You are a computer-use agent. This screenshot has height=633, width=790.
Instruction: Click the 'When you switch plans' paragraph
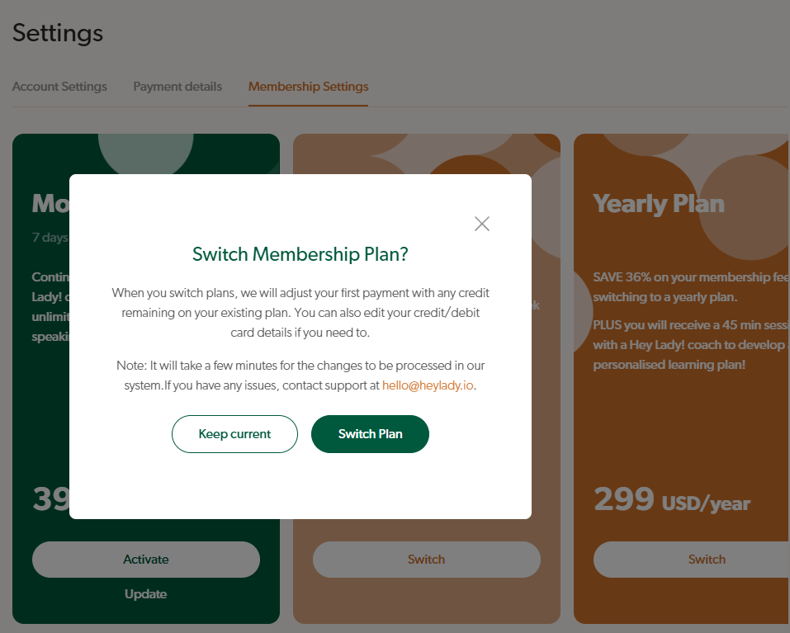coord(300,313)
